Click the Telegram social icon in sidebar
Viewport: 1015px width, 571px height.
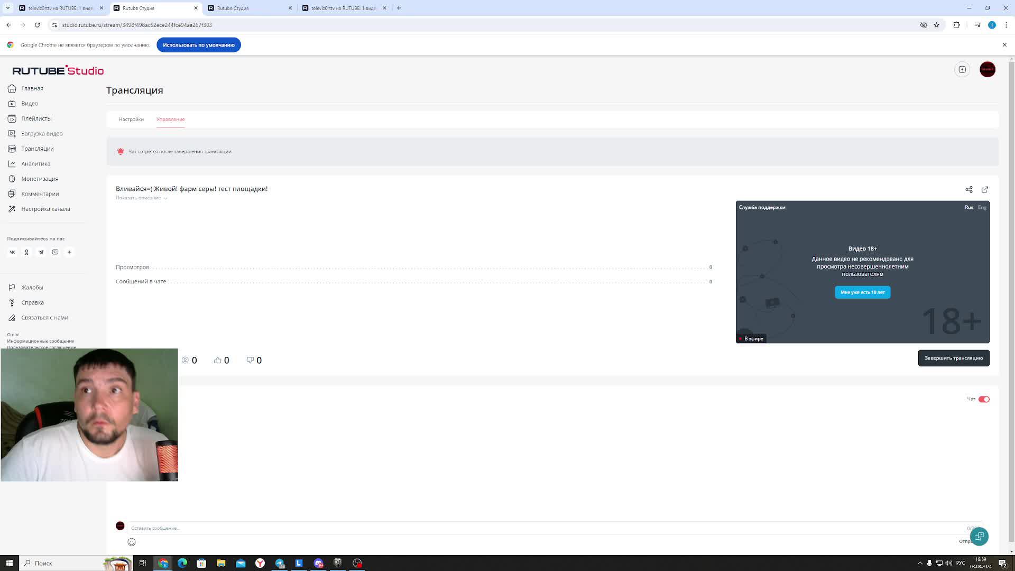pyautogui.click(x=41, y=252)
